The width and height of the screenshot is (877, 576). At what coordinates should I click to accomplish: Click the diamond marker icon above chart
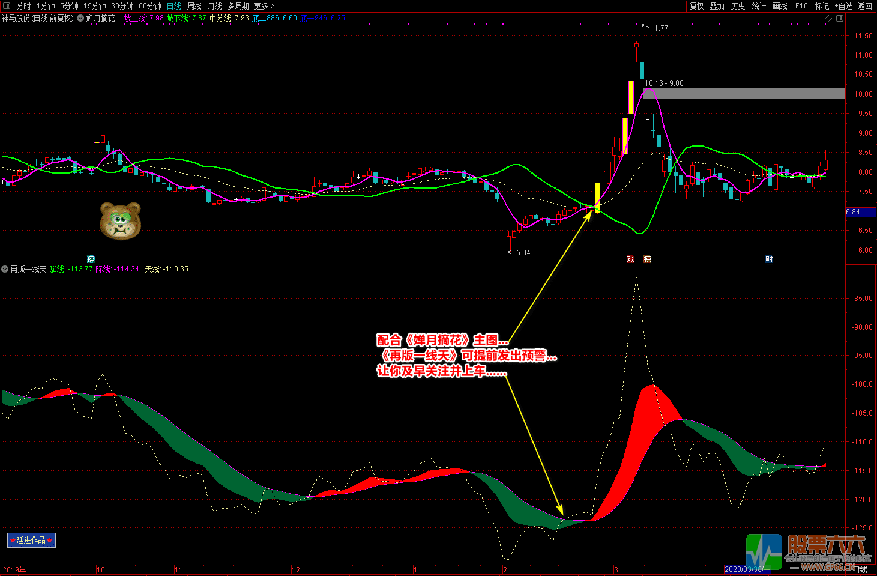[x=829, y=18]
